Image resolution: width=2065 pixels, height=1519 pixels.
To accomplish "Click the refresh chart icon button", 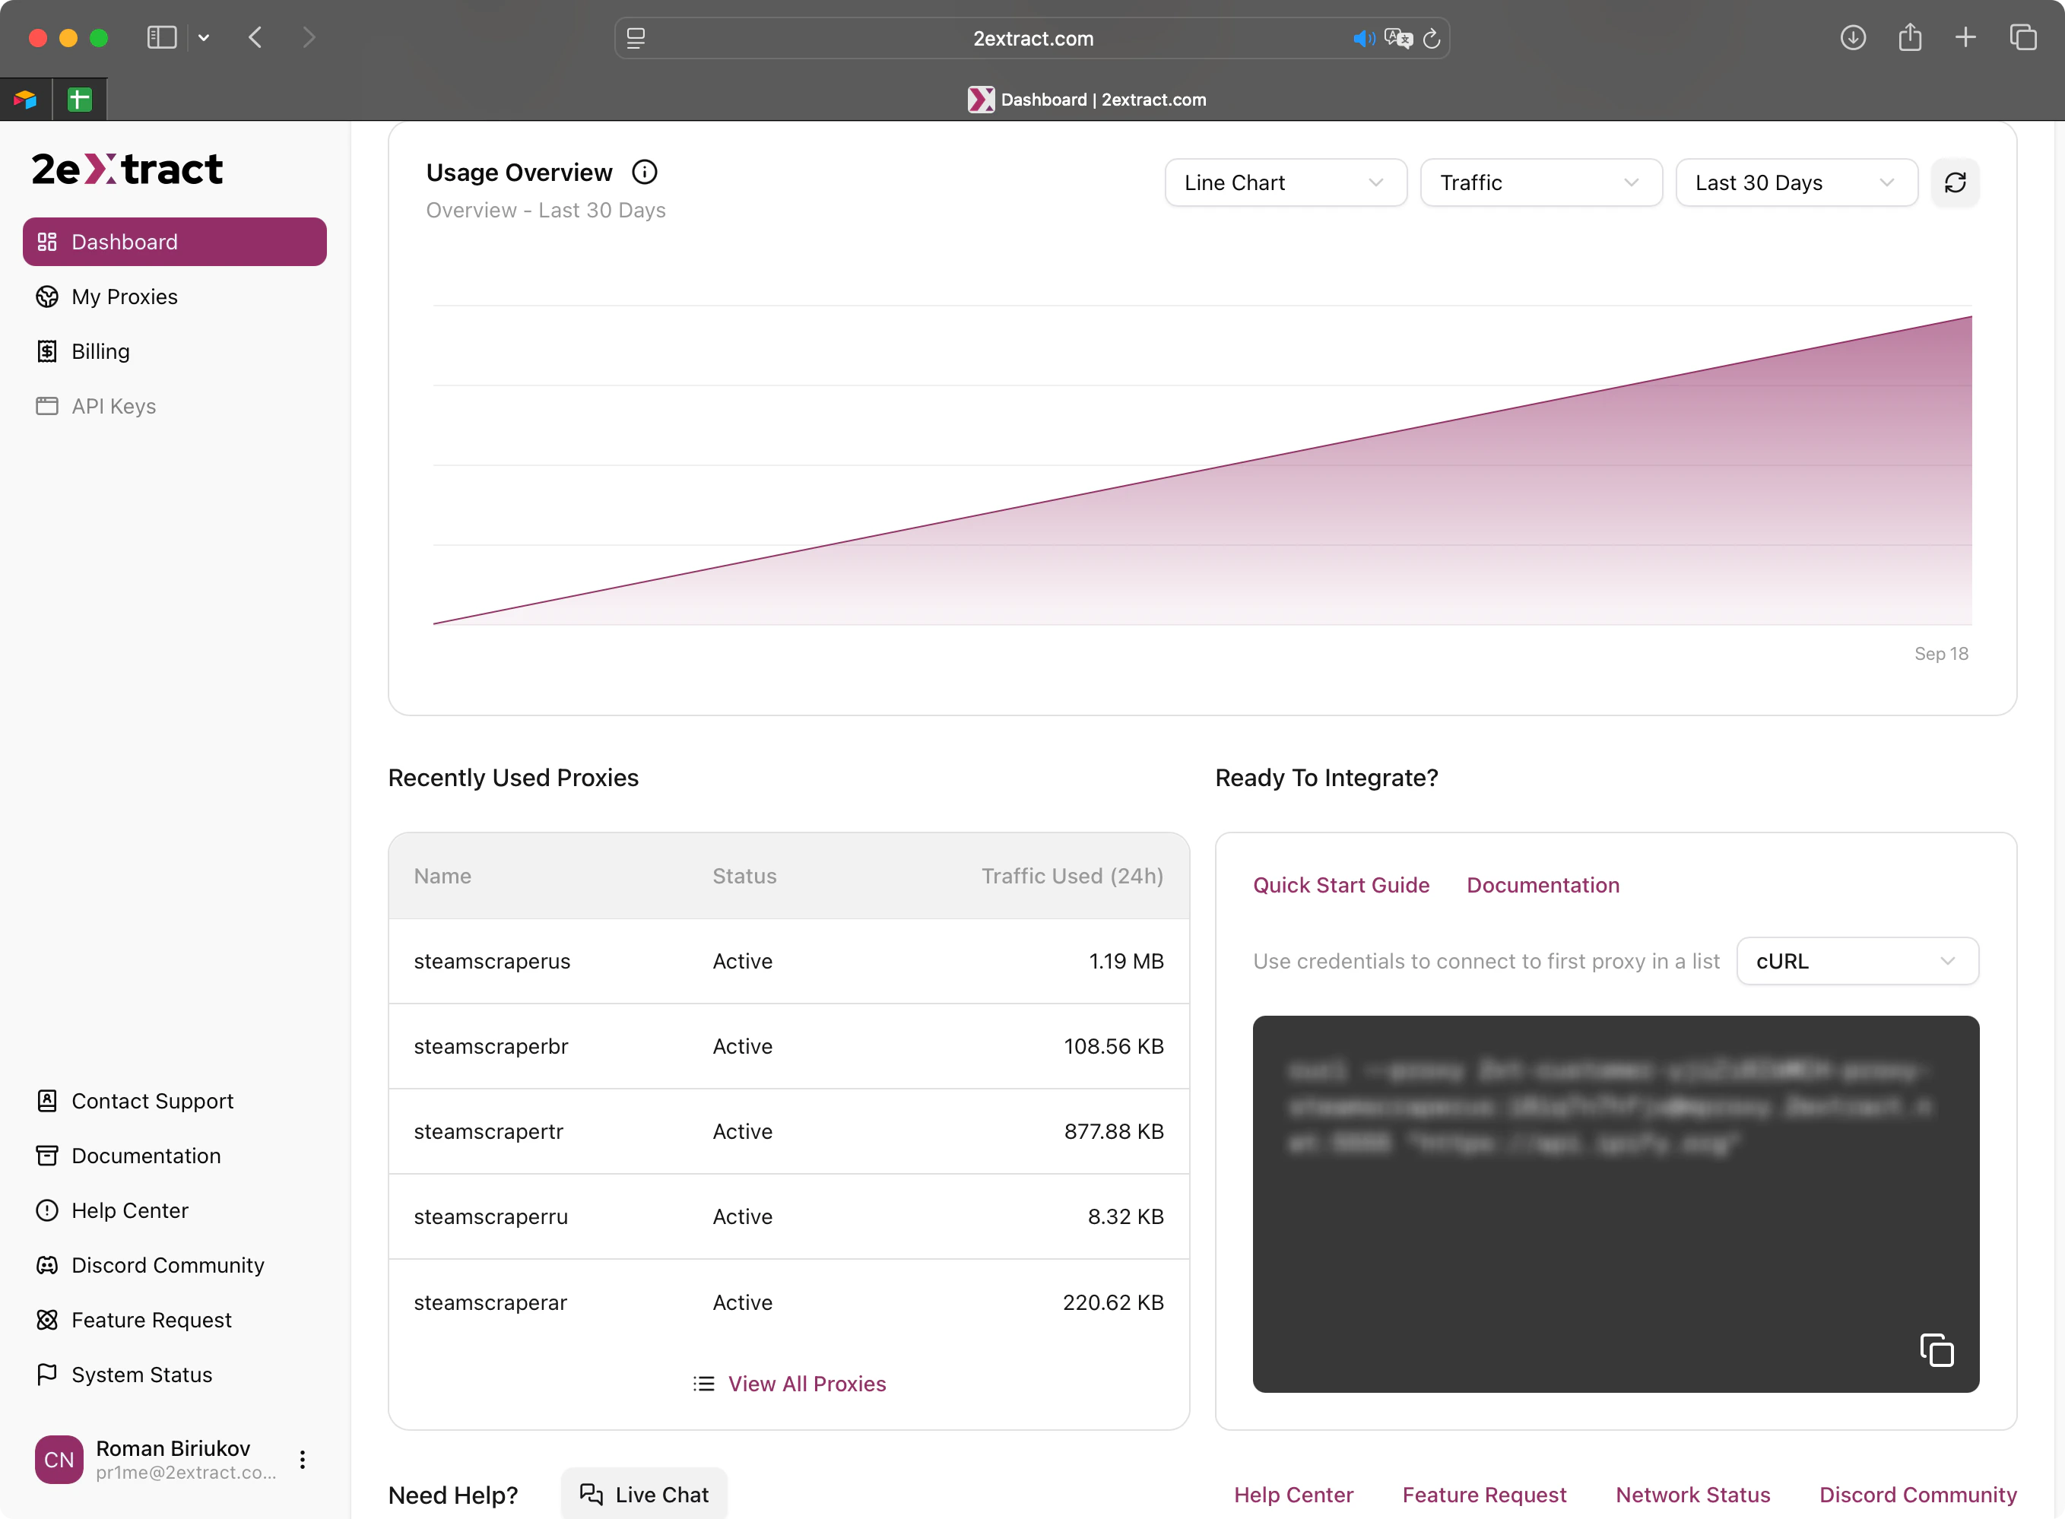I will [1955, 182].
